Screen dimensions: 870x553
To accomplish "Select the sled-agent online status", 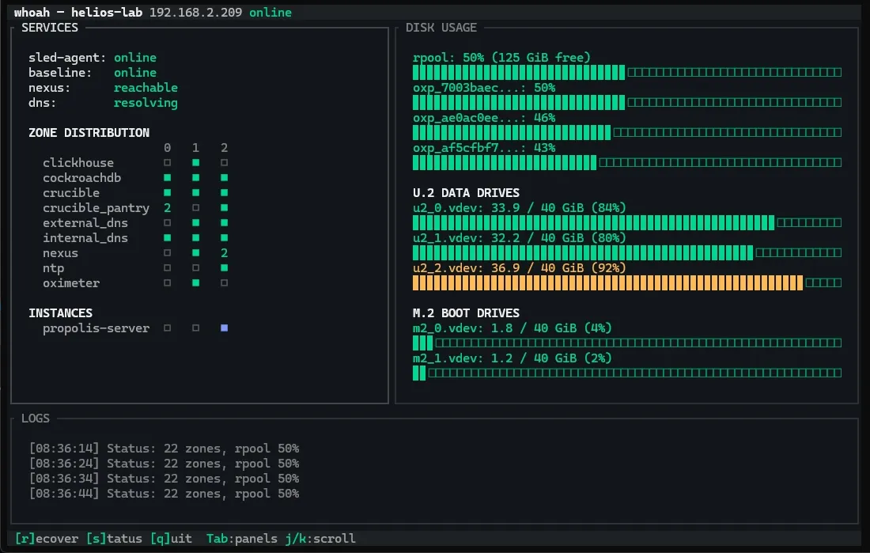I will (135, 58).
